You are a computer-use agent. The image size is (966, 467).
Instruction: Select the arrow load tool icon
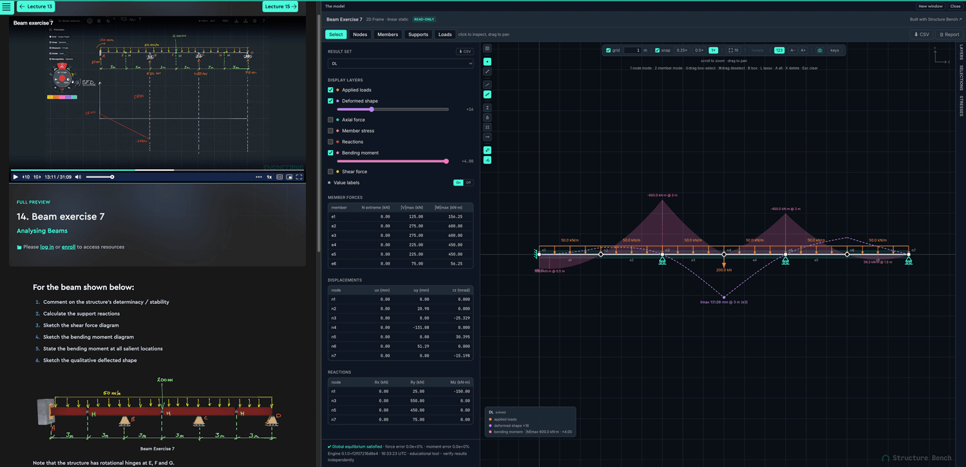pos(488,137)
